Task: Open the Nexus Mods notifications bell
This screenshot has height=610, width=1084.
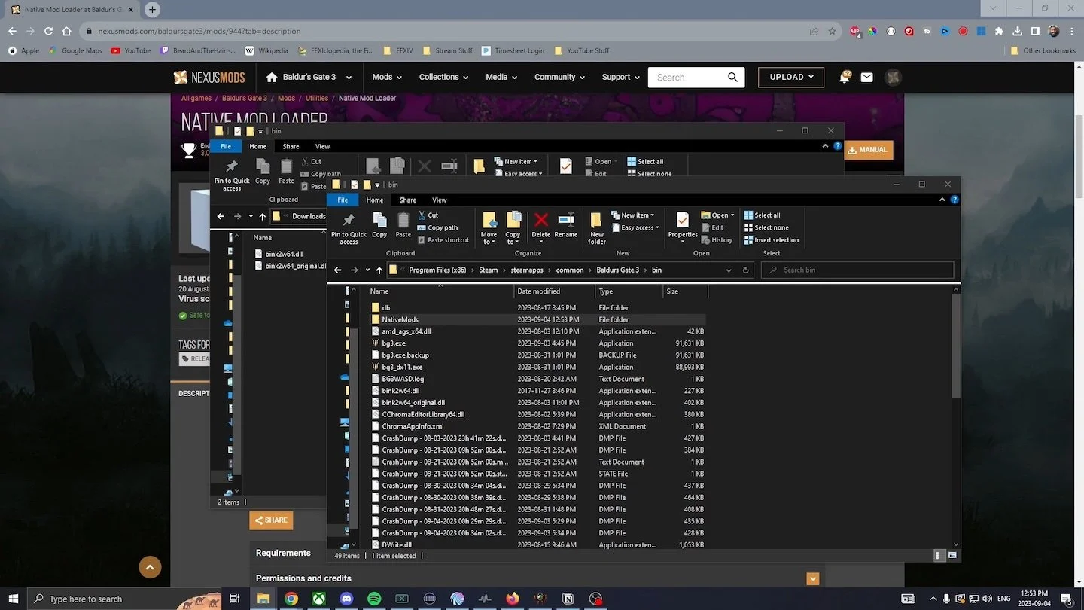Action: click(845, 77)
